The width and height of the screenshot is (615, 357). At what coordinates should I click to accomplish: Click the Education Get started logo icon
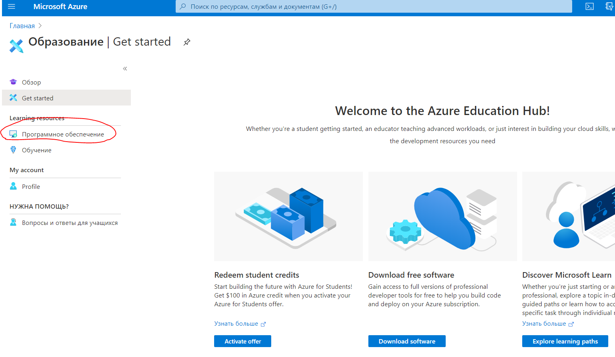[17, 46]
